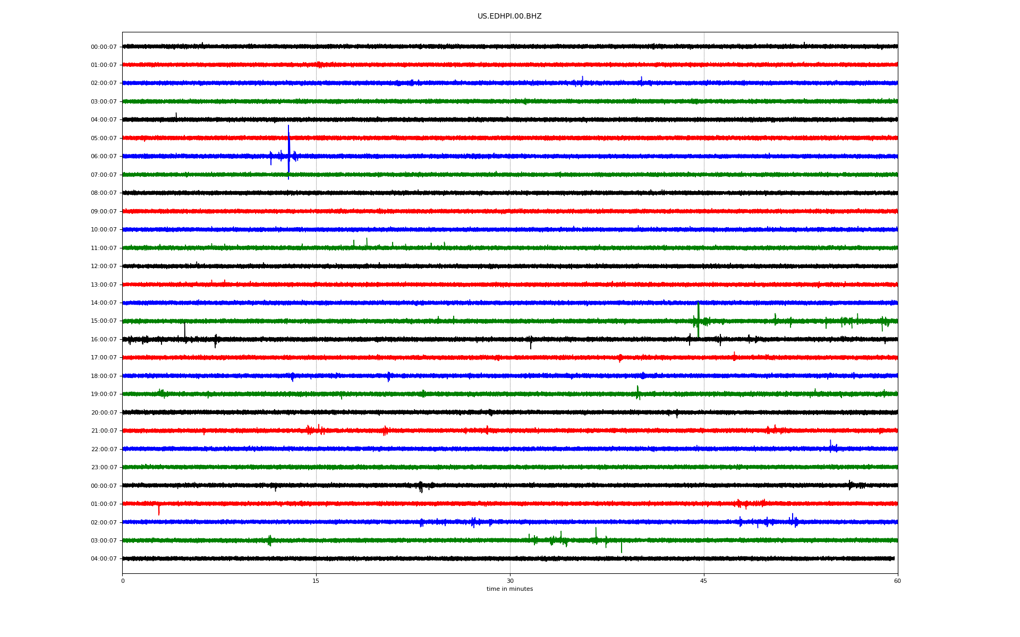The image size is (1020, 637).
Task: Click the bottom 04:00:07 row label
Action: pyautogui.click(x=104, y=559)
